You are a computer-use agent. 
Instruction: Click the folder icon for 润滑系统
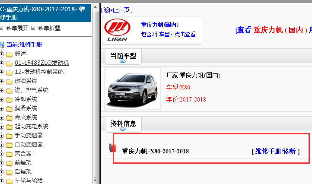pyautogui.click(x=9, y=108)
